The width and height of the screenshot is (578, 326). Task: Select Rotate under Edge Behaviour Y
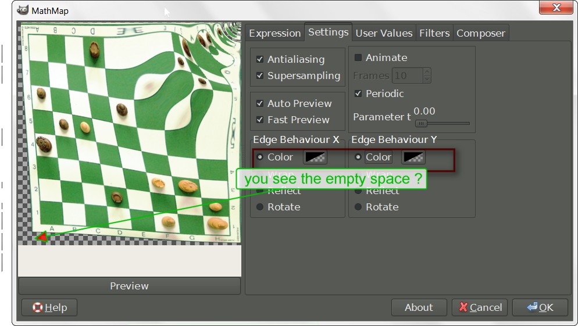tap(358, 207)
